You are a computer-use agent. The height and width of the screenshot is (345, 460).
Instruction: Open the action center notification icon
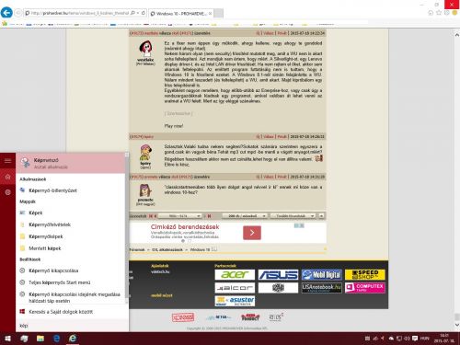415,339
